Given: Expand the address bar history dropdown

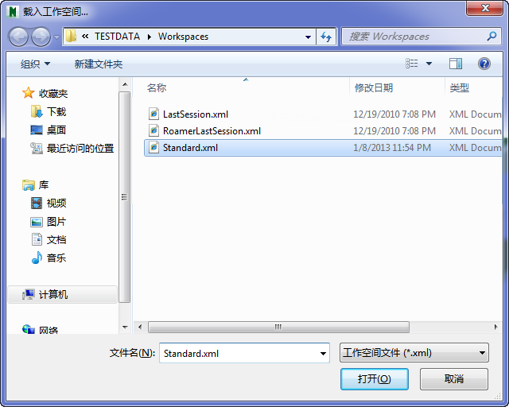Looking at the screenshot, I should pyautogui.click(x=308, y=37).
